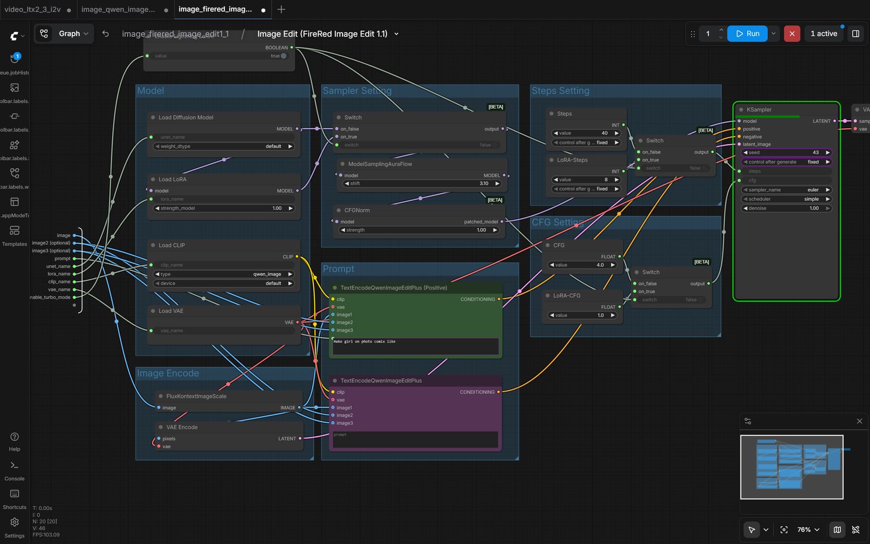Image resolution: width=870 pixels, height=544 pixels.
Task: Adjust the ModelSamplingAuraFlow shift value slider
Action: coord(421,184)
